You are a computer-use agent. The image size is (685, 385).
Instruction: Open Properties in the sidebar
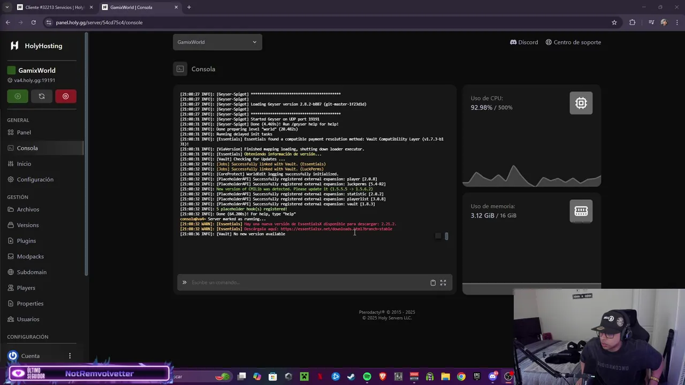coord(30,304)
